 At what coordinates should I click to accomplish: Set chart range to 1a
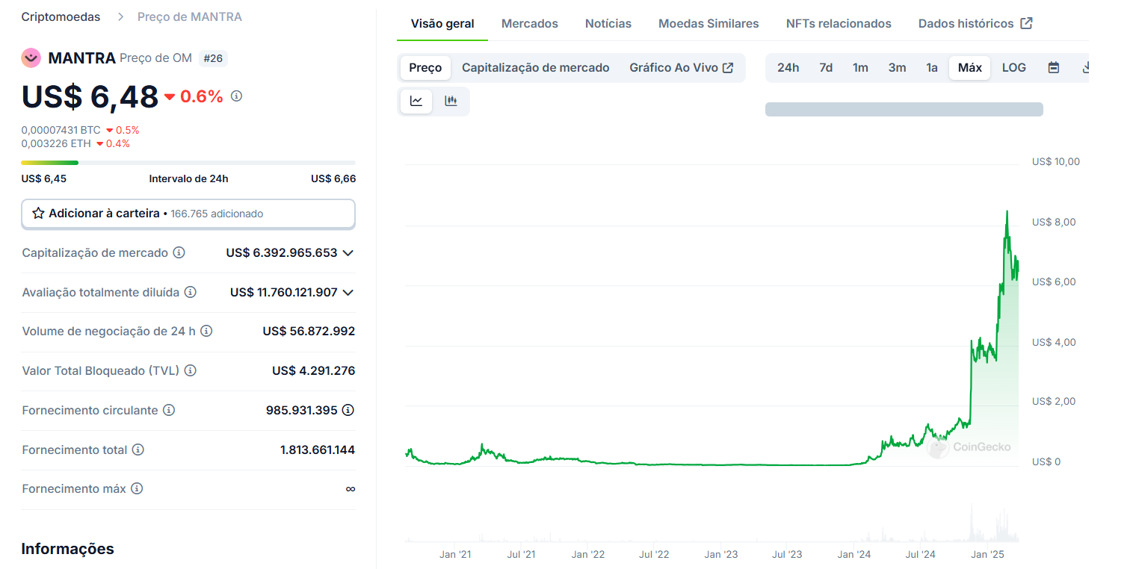coord(932,68)
